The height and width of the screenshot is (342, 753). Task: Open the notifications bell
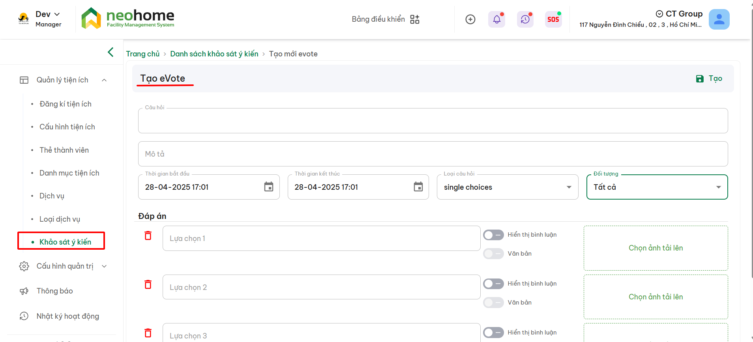click(496, 19)
